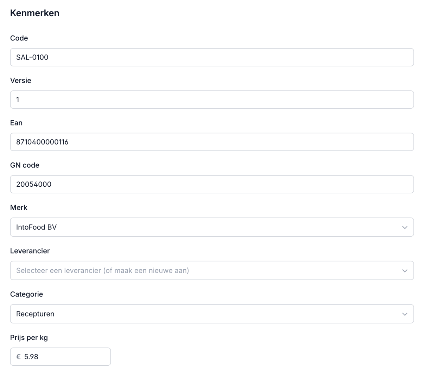The width and height of the screenshot is (422, 372).
Task: Click the Leverancier dropdown chevron arrow
Action: pyautogui.click(x=405, y=271)
